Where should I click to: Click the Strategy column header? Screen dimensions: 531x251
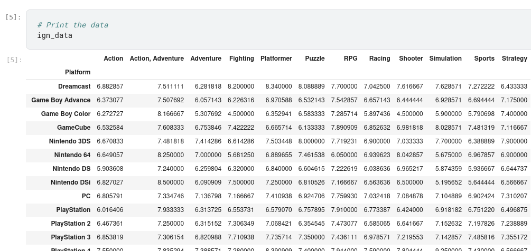click(x=514, y=59)
